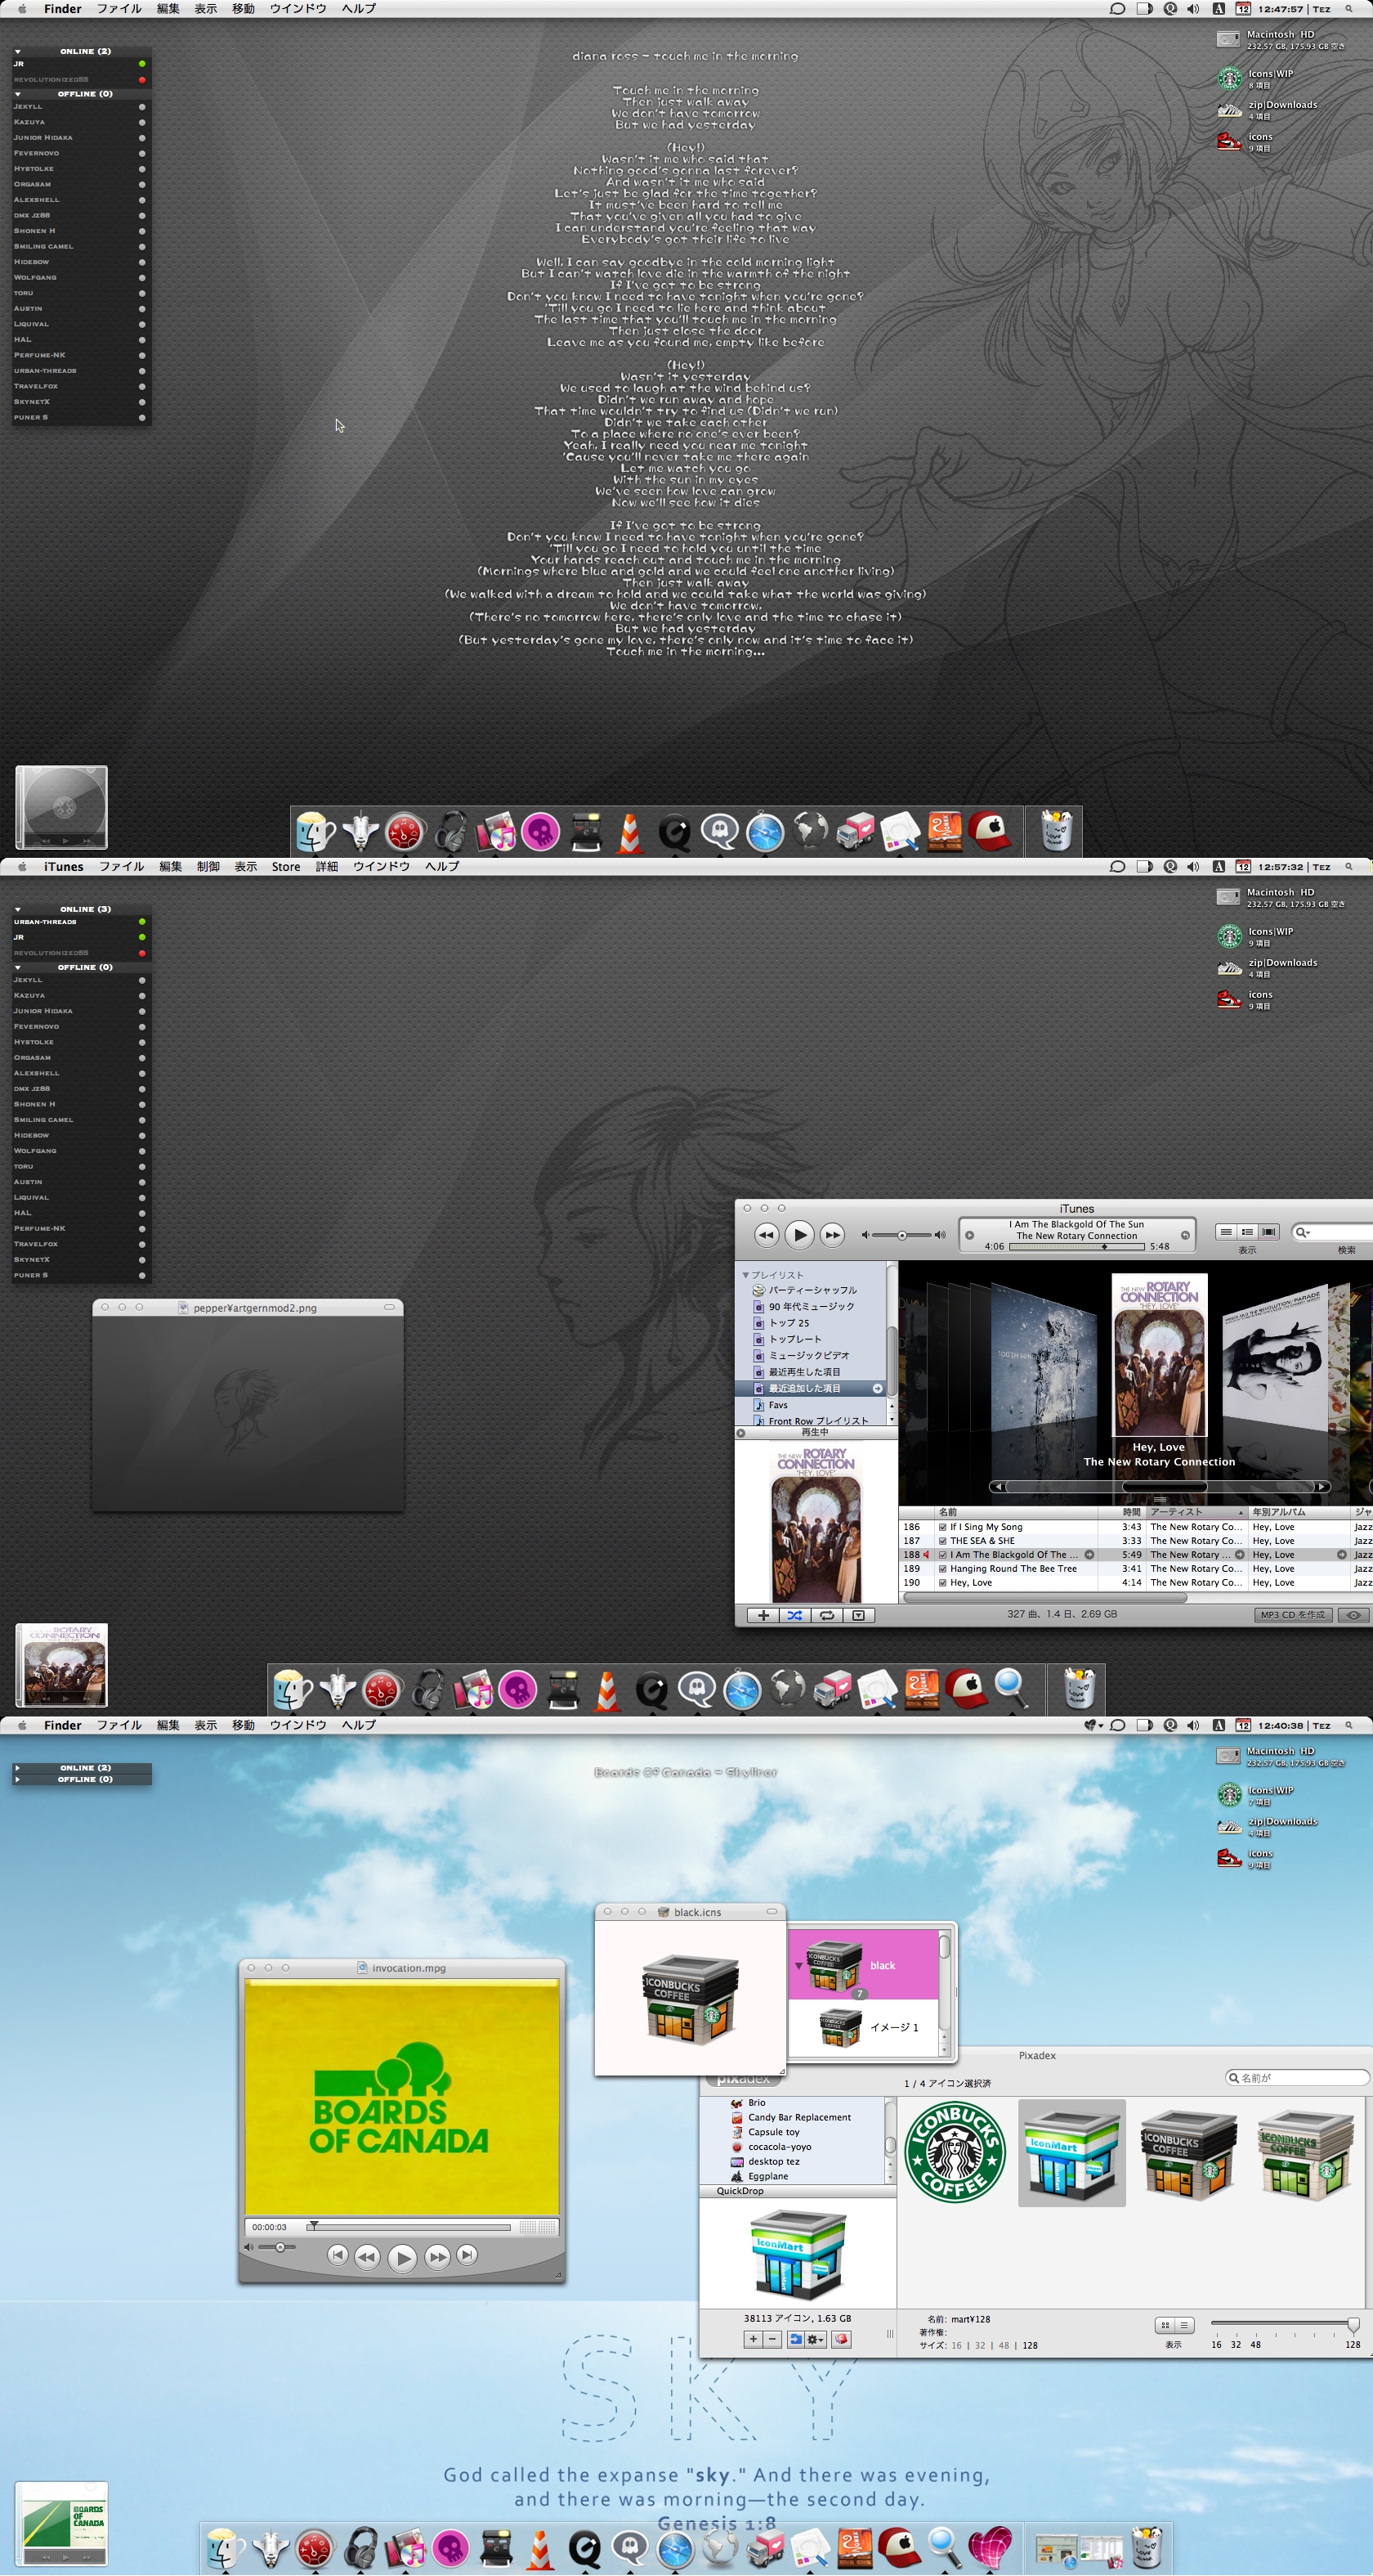
Task: Add a collection with Pixadex plus button
Action: click(754, 2339)
